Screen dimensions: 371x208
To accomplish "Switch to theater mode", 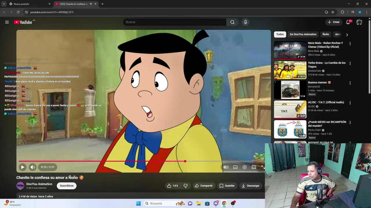I will click(x=254, y=167).
